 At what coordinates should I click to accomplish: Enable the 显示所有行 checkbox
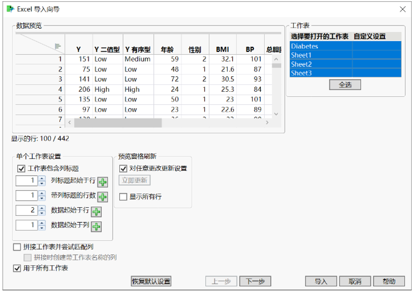[x=122, y=196]
